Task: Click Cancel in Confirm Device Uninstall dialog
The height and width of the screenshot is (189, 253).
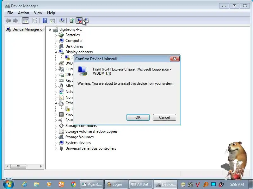Action: click(x=164, y=117)
